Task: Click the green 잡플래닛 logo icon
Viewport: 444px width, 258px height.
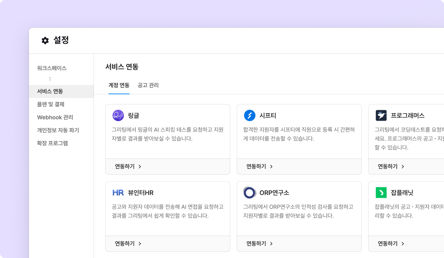Action: pos(381,193)
